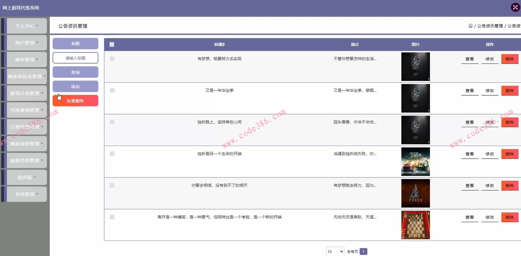Click the 添加 add button
Screen dimensions: 521x256
[75, 87]
